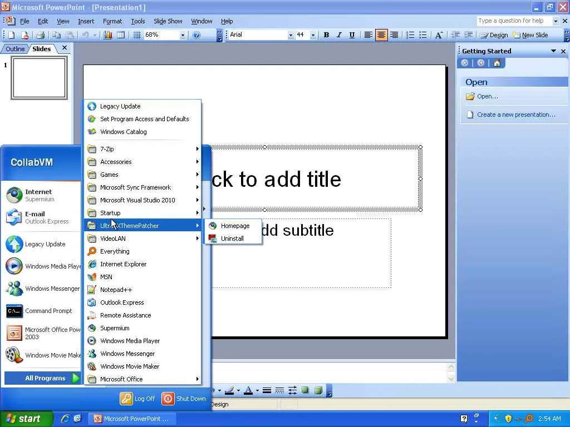Click the Print icon in toolbar
The image size is (570, 427).
pyautogui.click(x=40, y=35)
